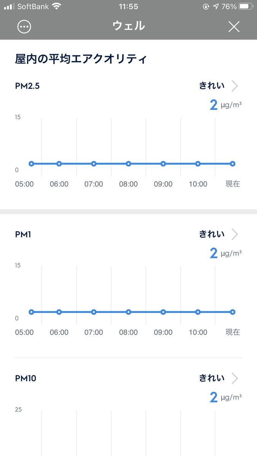This screenshot has height=456, width=257.
Task: Expand PM2.5 details chevron
Action: click(x=235, y=86)
